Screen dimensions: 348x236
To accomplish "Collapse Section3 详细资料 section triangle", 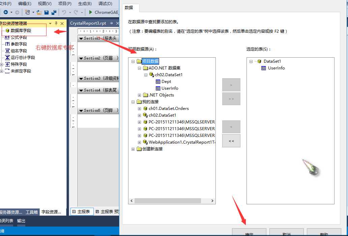I will point(81,79).
